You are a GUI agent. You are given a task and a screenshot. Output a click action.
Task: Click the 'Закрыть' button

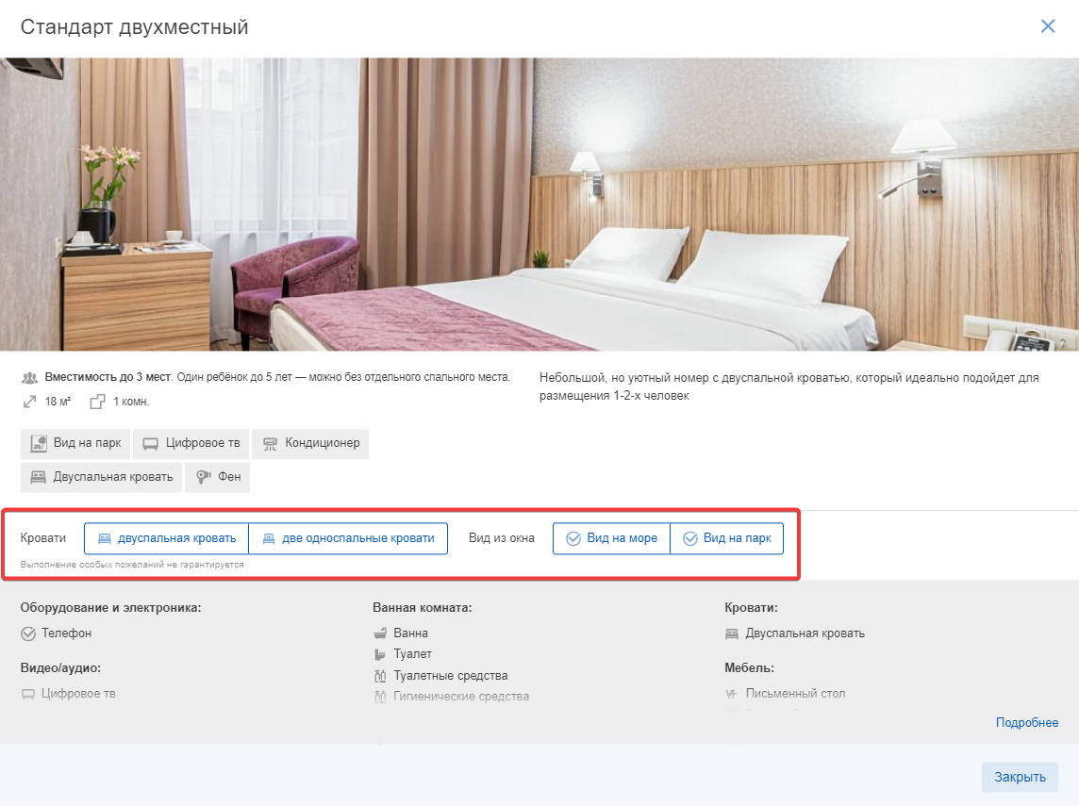pyautogui.click(x=1020, y=777)
